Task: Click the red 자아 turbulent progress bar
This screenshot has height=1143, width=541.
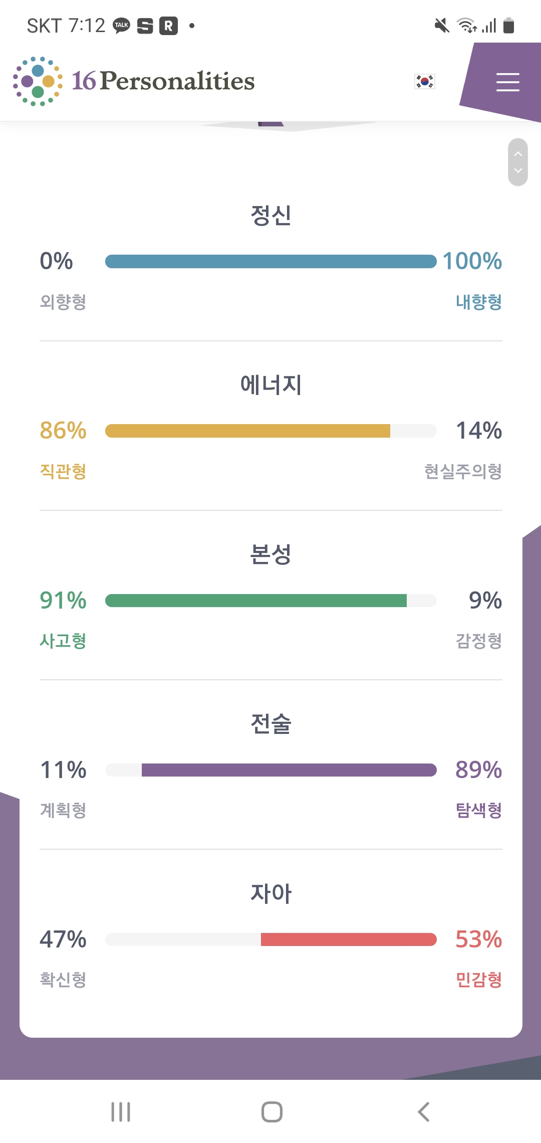Action: click(349, 939)
